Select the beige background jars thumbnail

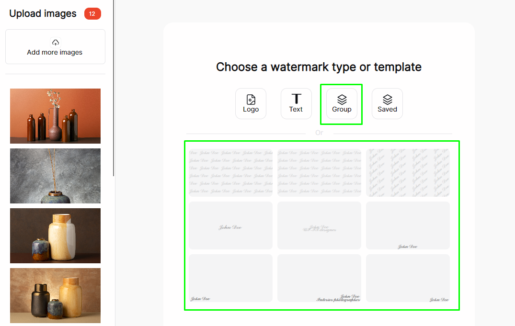pos(55,295)
